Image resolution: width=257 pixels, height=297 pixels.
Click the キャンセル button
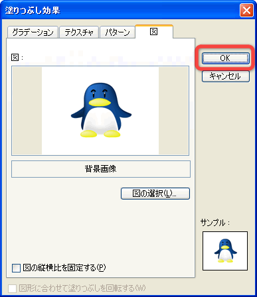tap(226, 76)
